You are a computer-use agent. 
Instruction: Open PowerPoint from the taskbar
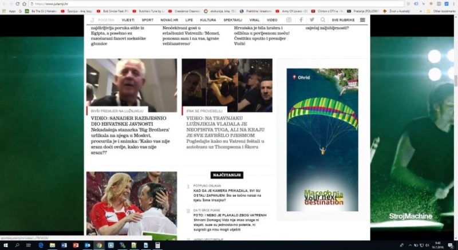pyautogui.click(x=76, y=245)
